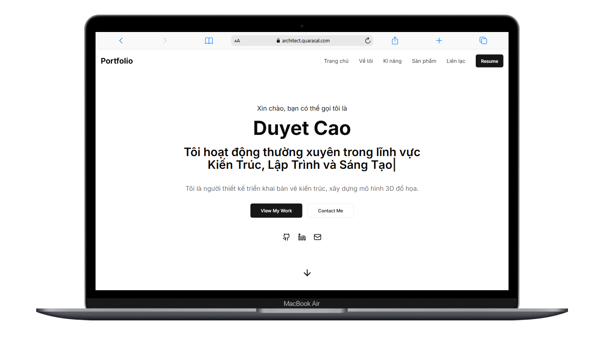
Task: Open Về tôi nav section
Action: click(366, 61)
